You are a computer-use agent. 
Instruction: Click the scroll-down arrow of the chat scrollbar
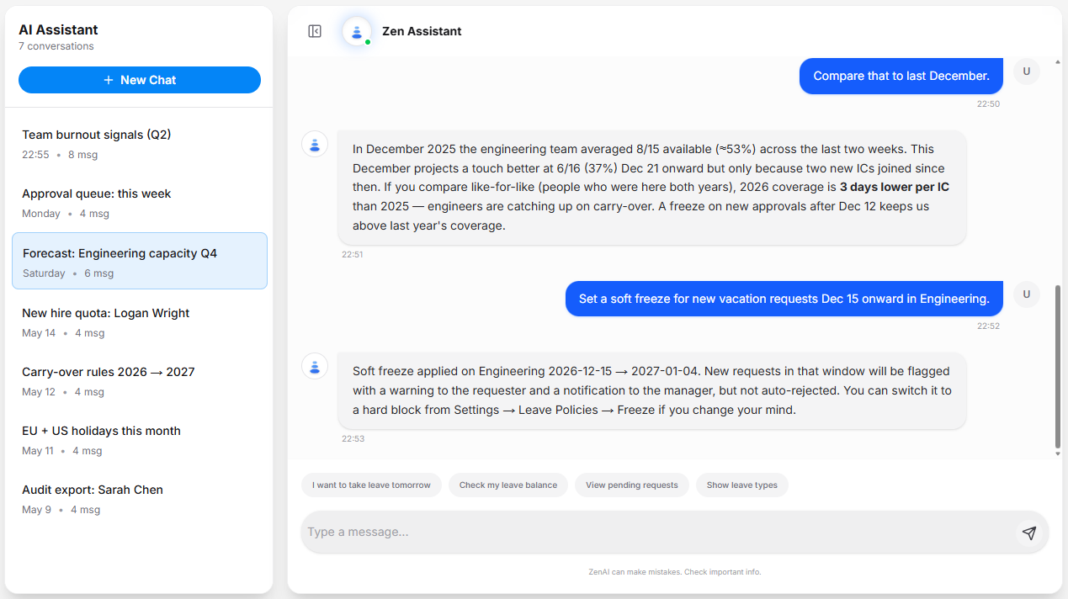(1058, 454)
